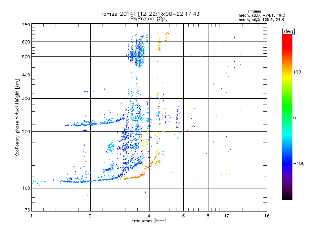Click the colorbar '100' tick label
Screen dimensions: 314x235
(297, 72)
